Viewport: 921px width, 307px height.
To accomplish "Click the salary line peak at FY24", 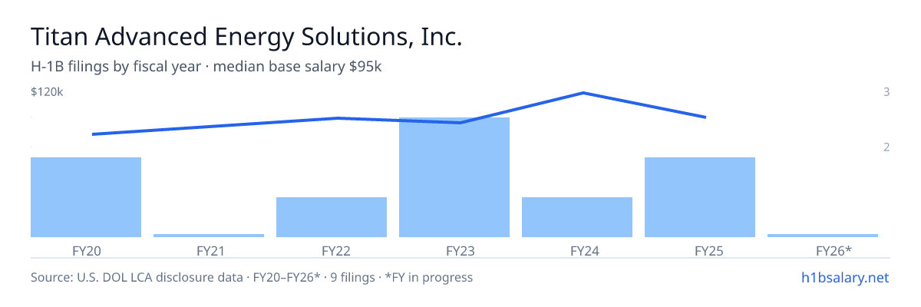I will [x=583, y=93].
